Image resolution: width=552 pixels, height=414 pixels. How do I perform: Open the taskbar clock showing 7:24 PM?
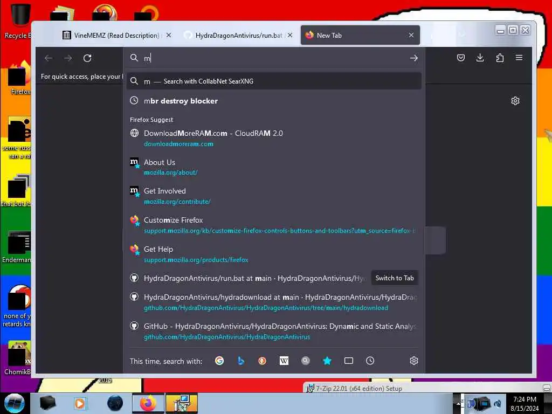point(525,403)
